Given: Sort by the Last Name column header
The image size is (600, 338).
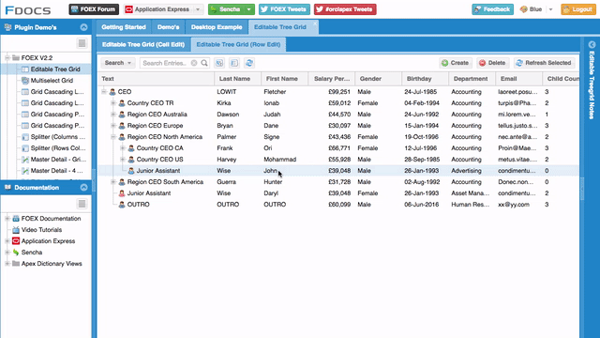Looking at the screenshot, I should click(x=237, y=79).
